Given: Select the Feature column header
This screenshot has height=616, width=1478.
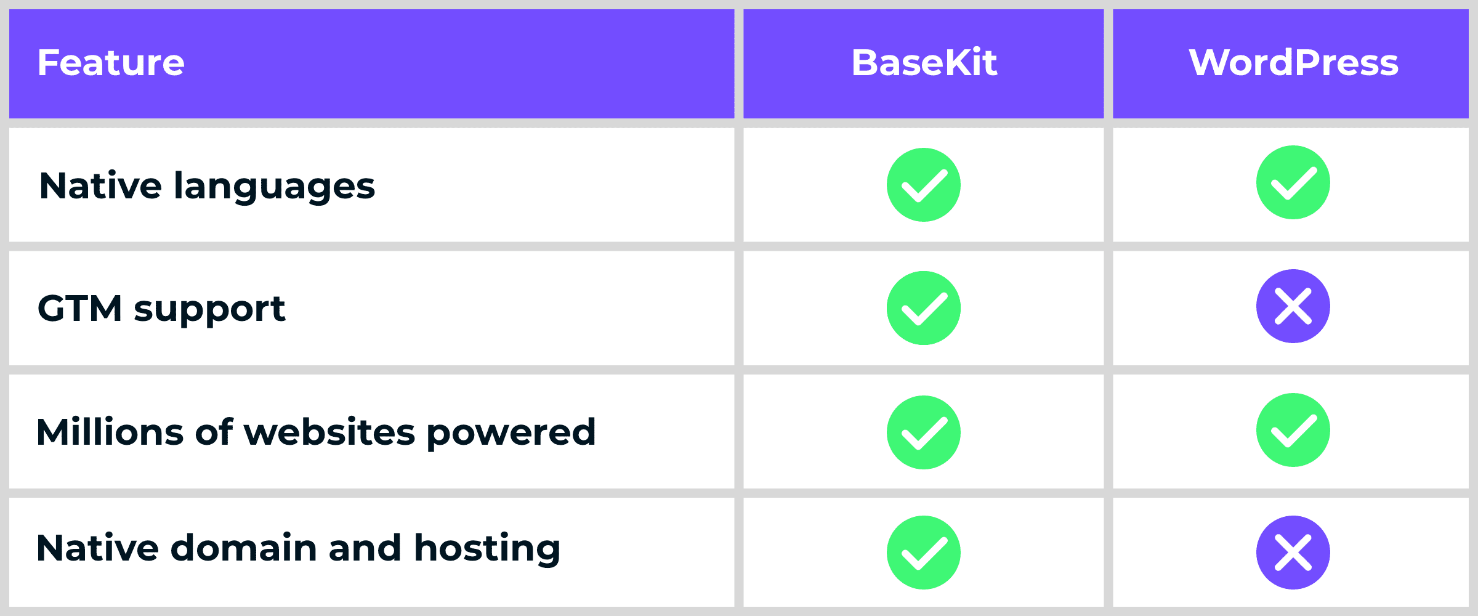Looking at the screenshot, I should pyautogui.click(x=111, y=63).
